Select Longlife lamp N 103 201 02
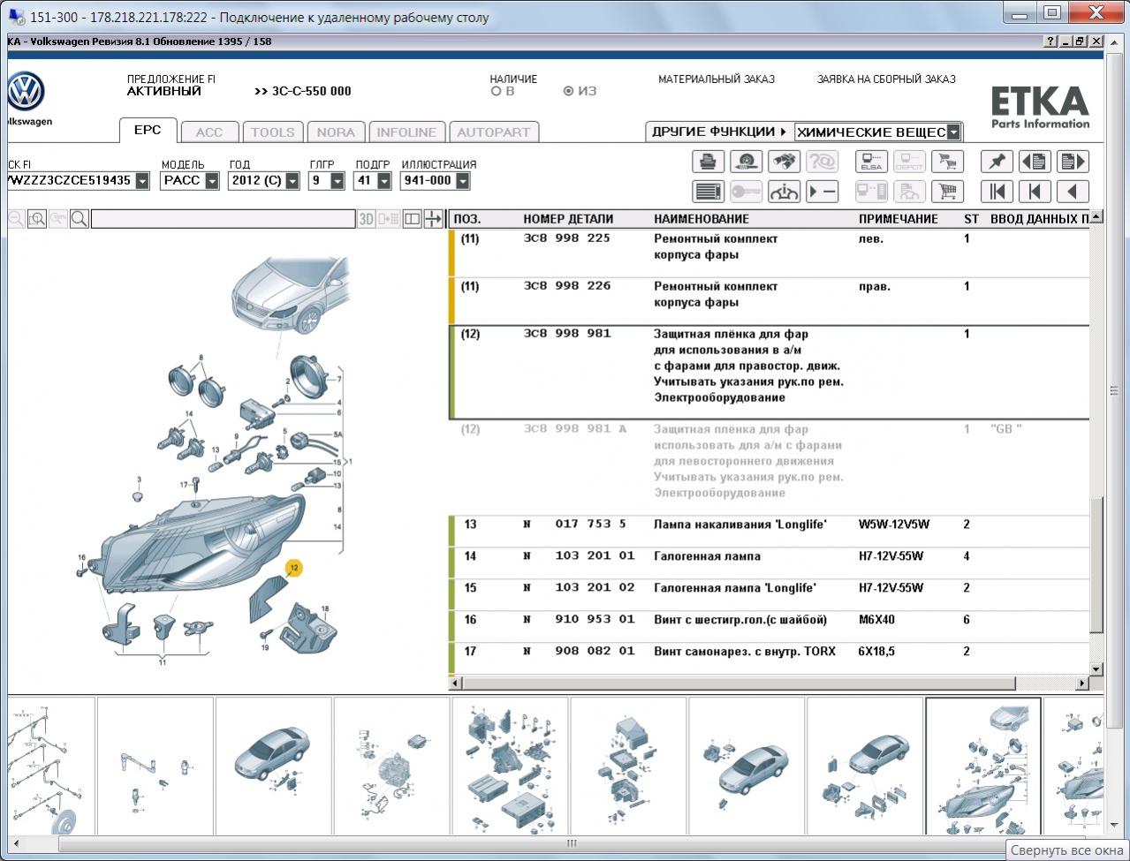 pyautogui.click(x=770, y=595)
